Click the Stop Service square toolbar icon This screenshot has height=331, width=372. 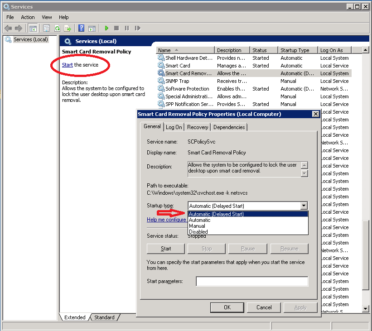116,28
